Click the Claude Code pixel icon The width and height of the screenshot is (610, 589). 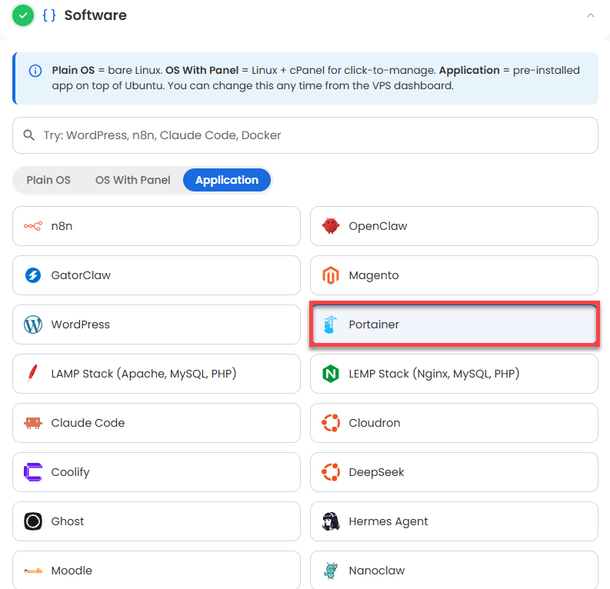coord(33,423)
